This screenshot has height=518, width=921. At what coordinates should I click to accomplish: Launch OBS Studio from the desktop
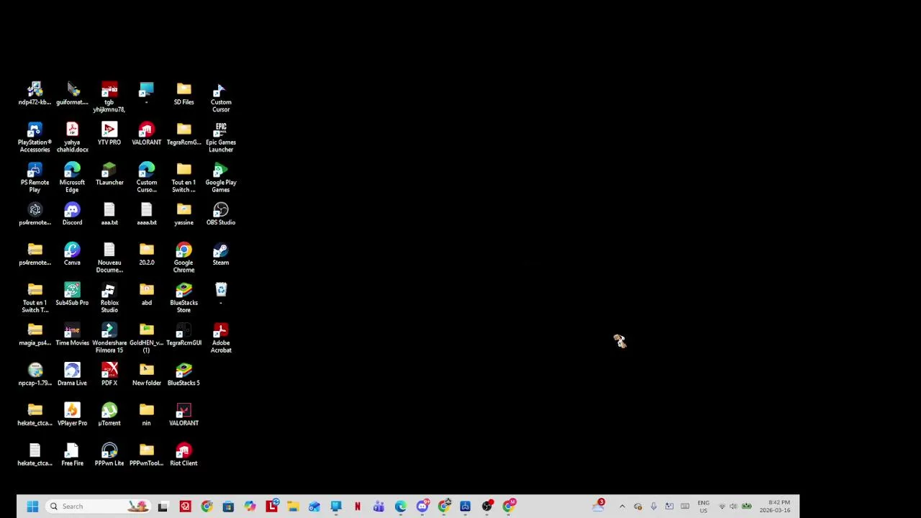coord(221,214)
